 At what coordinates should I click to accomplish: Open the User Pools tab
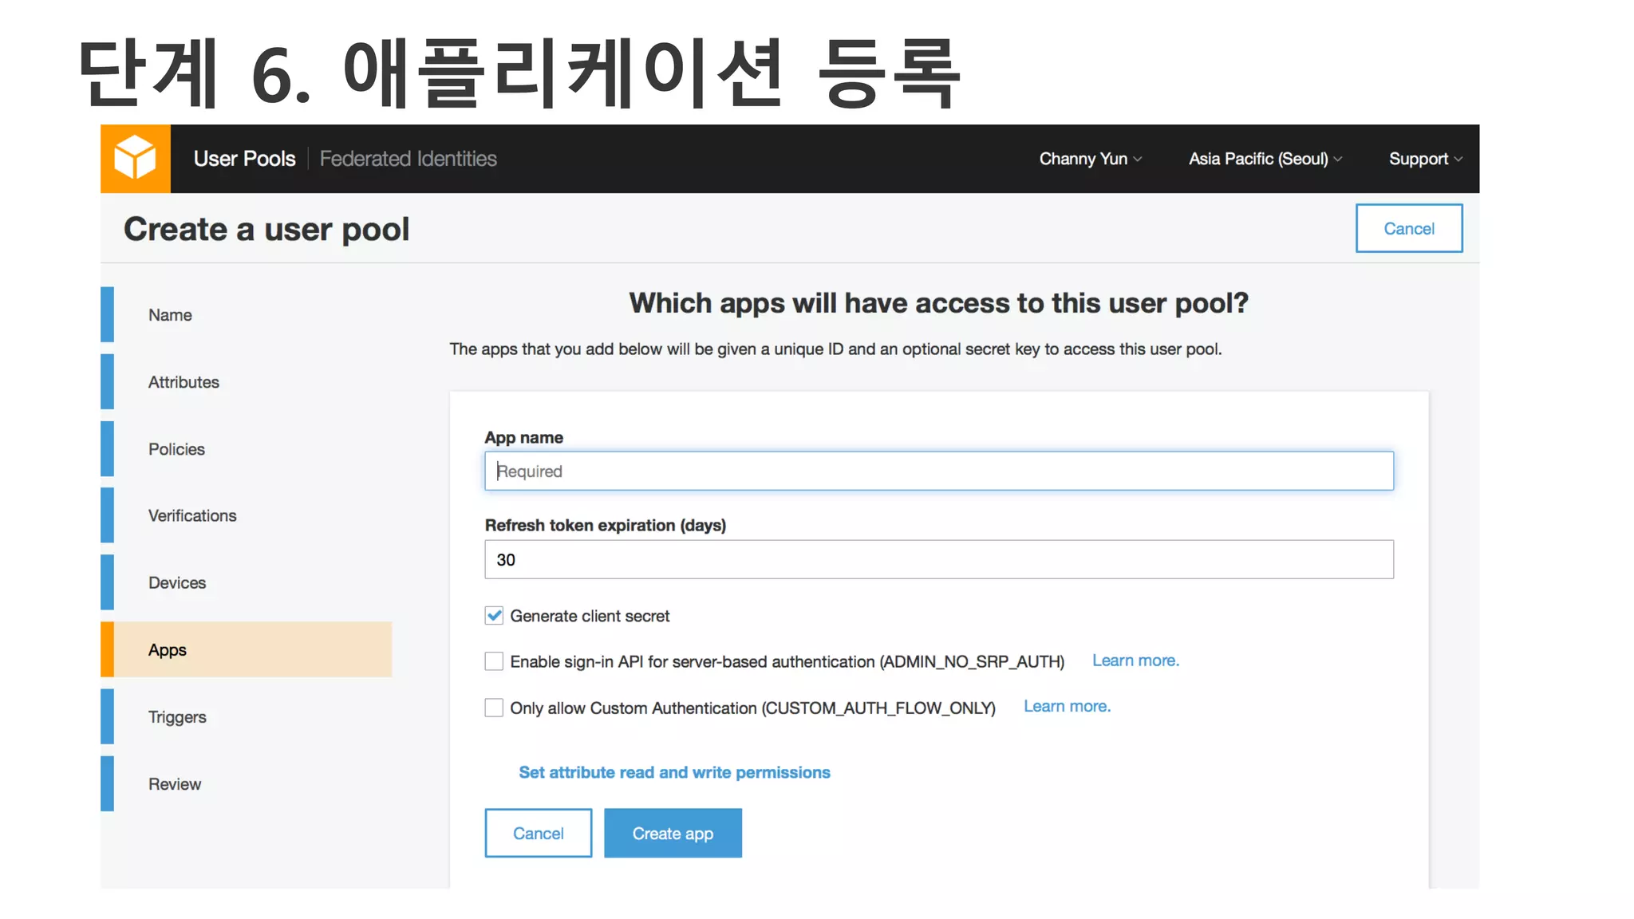click(x=244, y=159)
